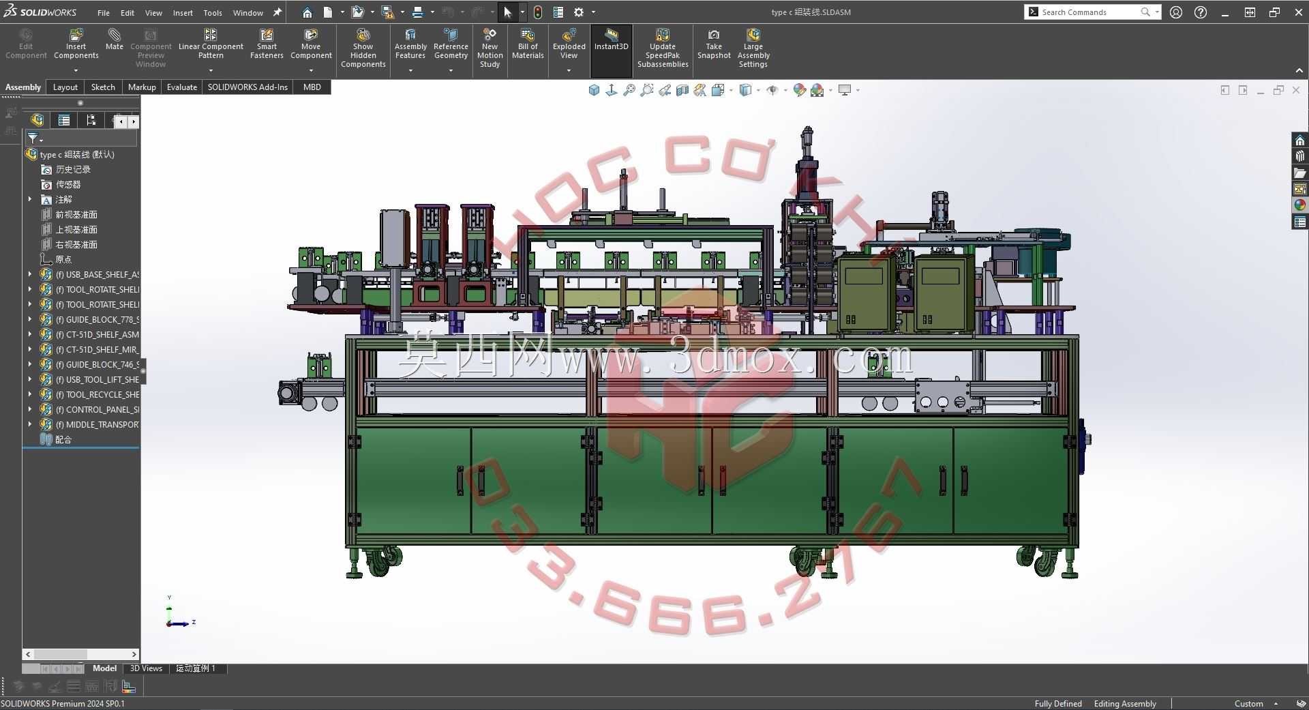1309x710 pixels.
Task: Click Editing Assembly status text
Action: tap(1125, 704)
